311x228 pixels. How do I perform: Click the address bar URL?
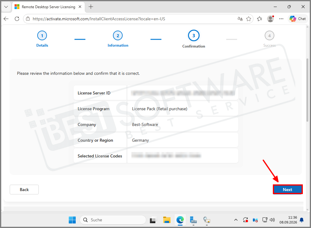coord(99,19)
